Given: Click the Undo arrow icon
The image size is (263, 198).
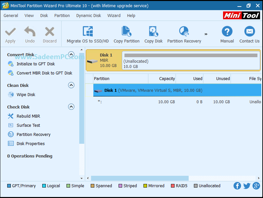Looking at the screenshot, I should pos(30,31).
